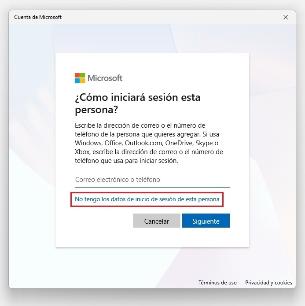Click the yellow square of the Microsoft logo
Viewport: 305px width, 306px height.
(x=82, y=81)
